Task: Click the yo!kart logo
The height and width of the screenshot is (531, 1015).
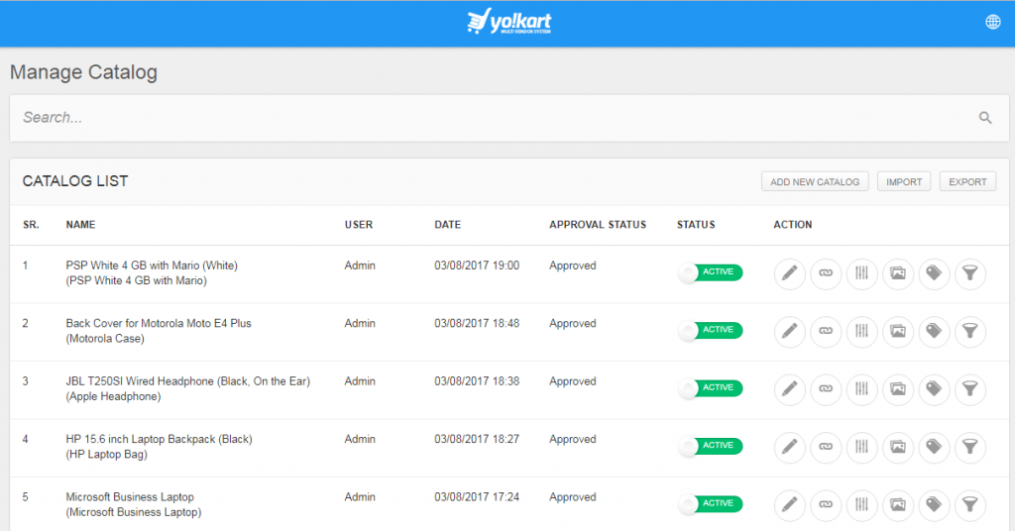Action: [508, 22]
